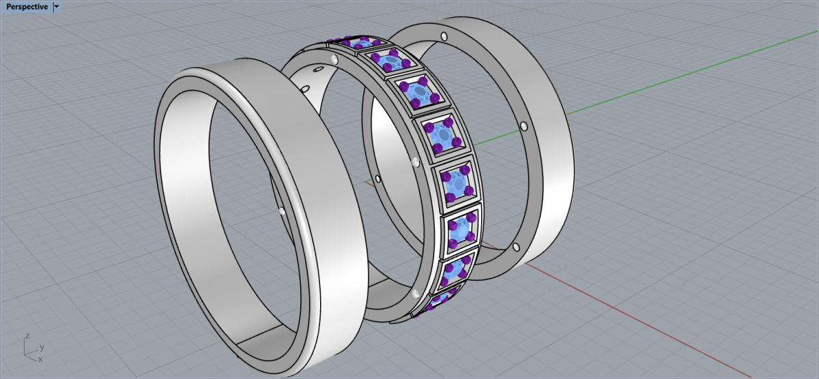Click the world axis icon in viewport corner
Screen dimensions: 819x379
(33, 348)
